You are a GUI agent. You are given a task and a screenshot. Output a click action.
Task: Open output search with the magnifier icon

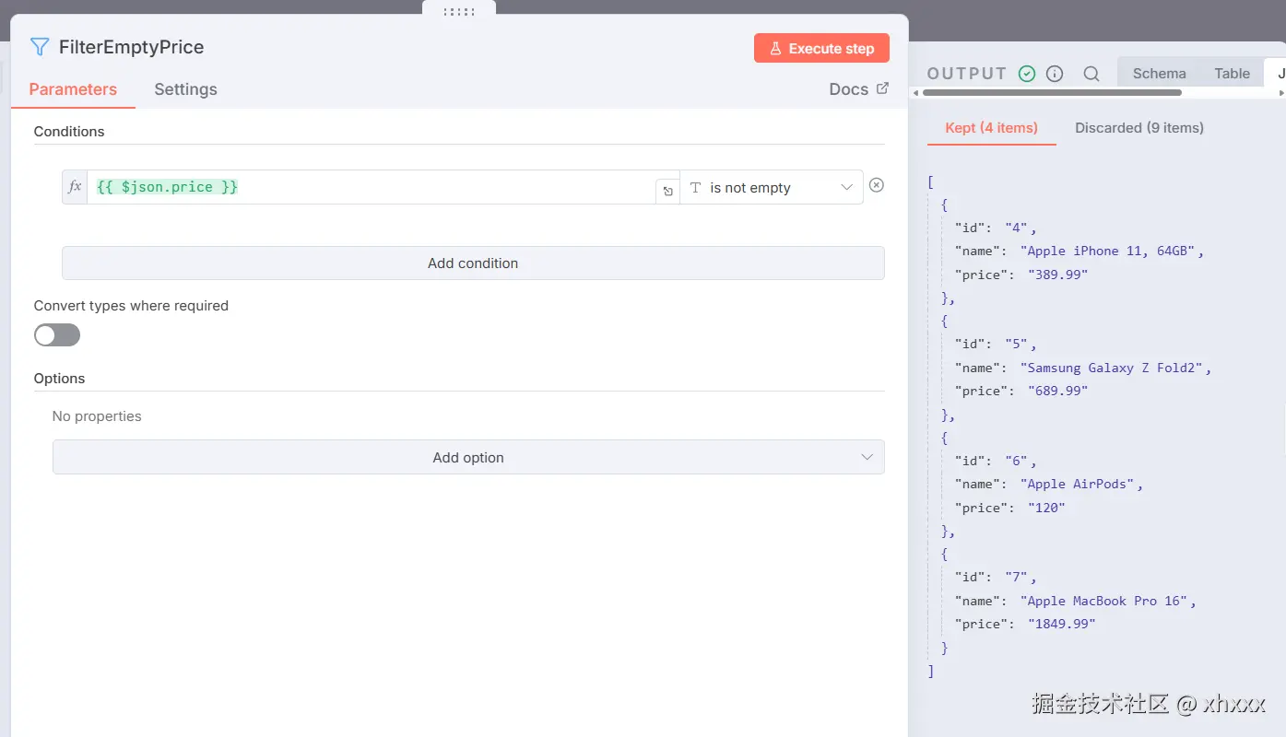tap(1091, 74)
